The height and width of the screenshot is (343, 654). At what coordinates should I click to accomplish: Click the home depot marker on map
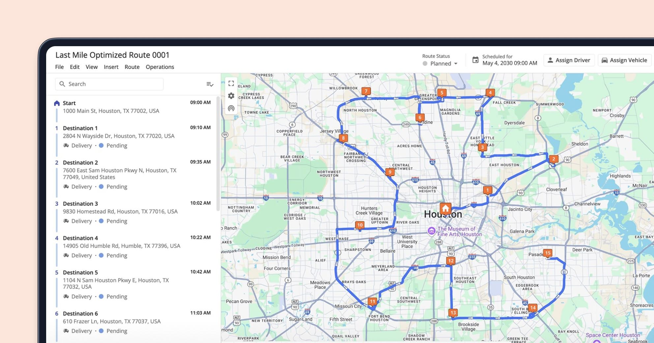pyautogui.click(x=445, y=208)
